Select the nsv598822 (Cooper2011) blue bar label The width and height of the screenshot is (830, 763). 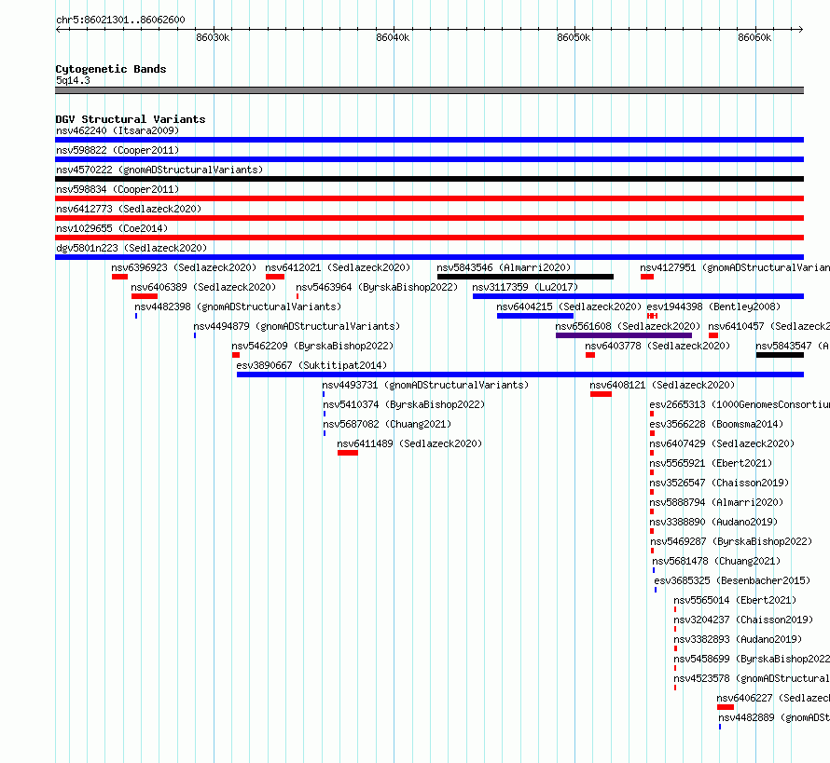point(118,150)
